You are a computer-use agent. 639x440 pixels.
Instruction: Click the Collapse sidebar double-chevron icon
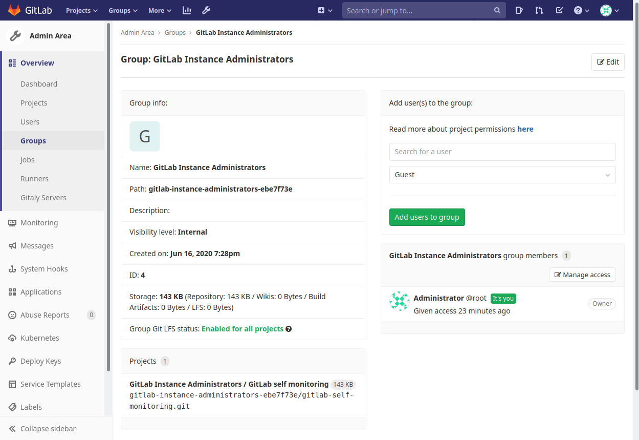tap(12, 429)
